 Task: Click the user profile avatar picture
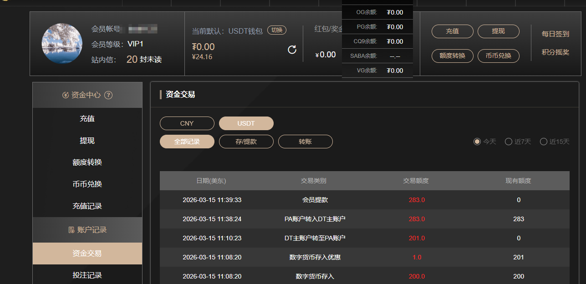[x=62, y=43]
